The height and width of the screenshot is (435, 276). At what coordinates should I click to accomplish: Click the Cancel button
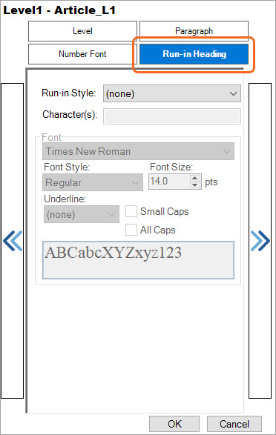click(234, 424)
